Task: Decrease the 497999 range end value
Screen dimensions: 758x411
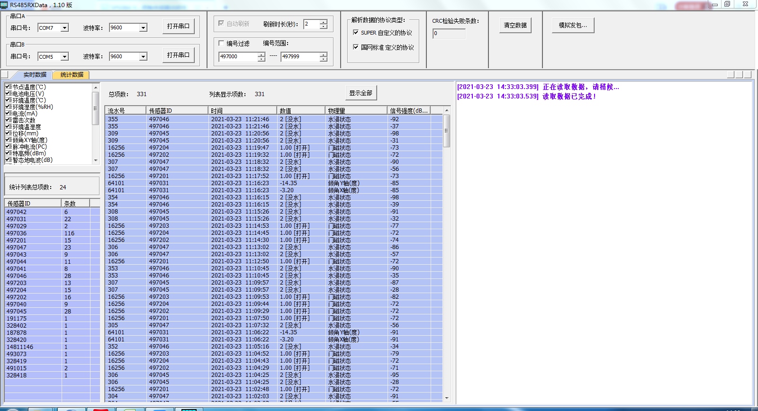Action: coord(324,59)
